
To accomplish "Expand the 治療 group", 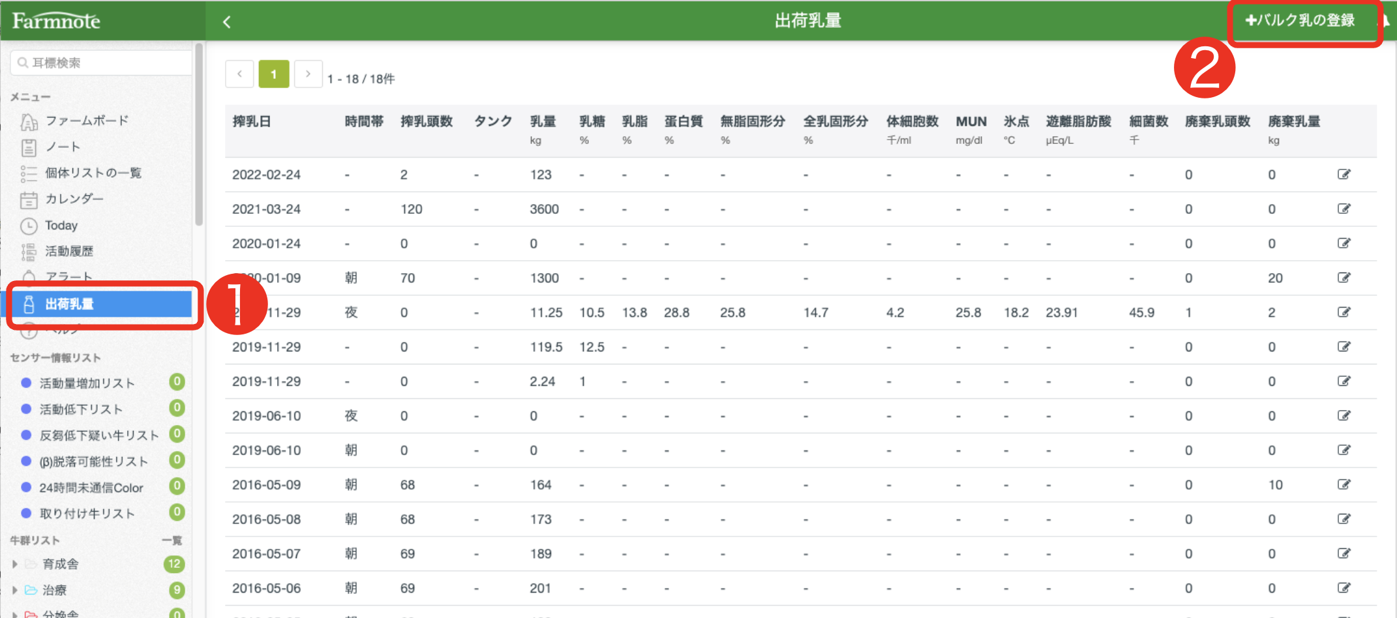I will click(x=14, y=590).
